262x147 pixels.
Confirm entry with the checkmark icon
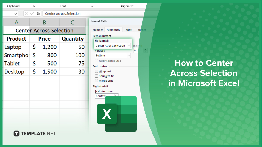32,14
